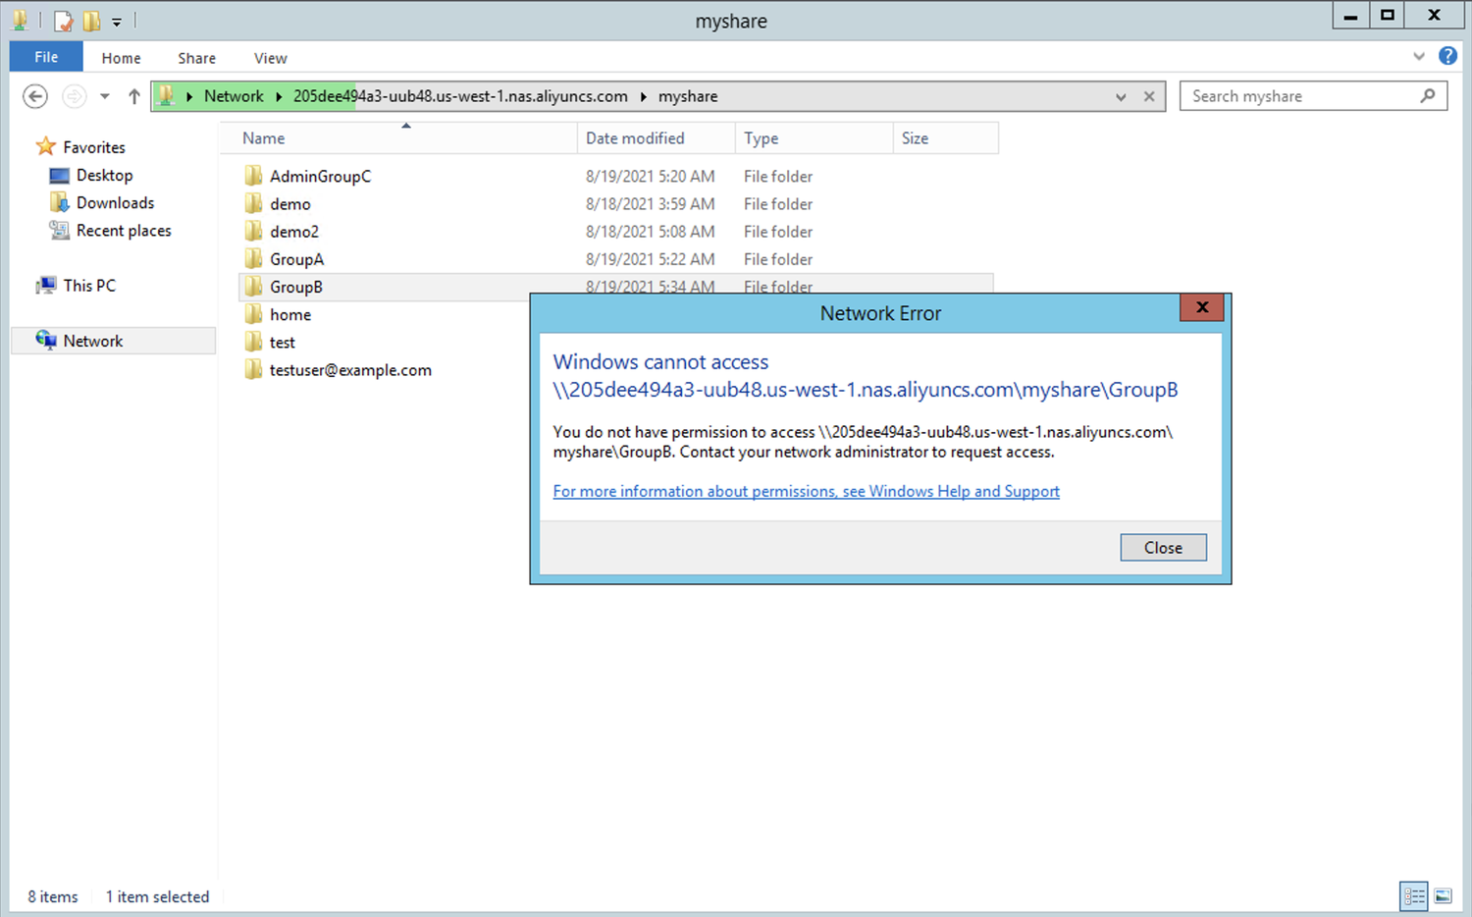This screenshot has height=917, width=1472.
Task: Click the '1 item selected' status text
Action: [157, 896]
